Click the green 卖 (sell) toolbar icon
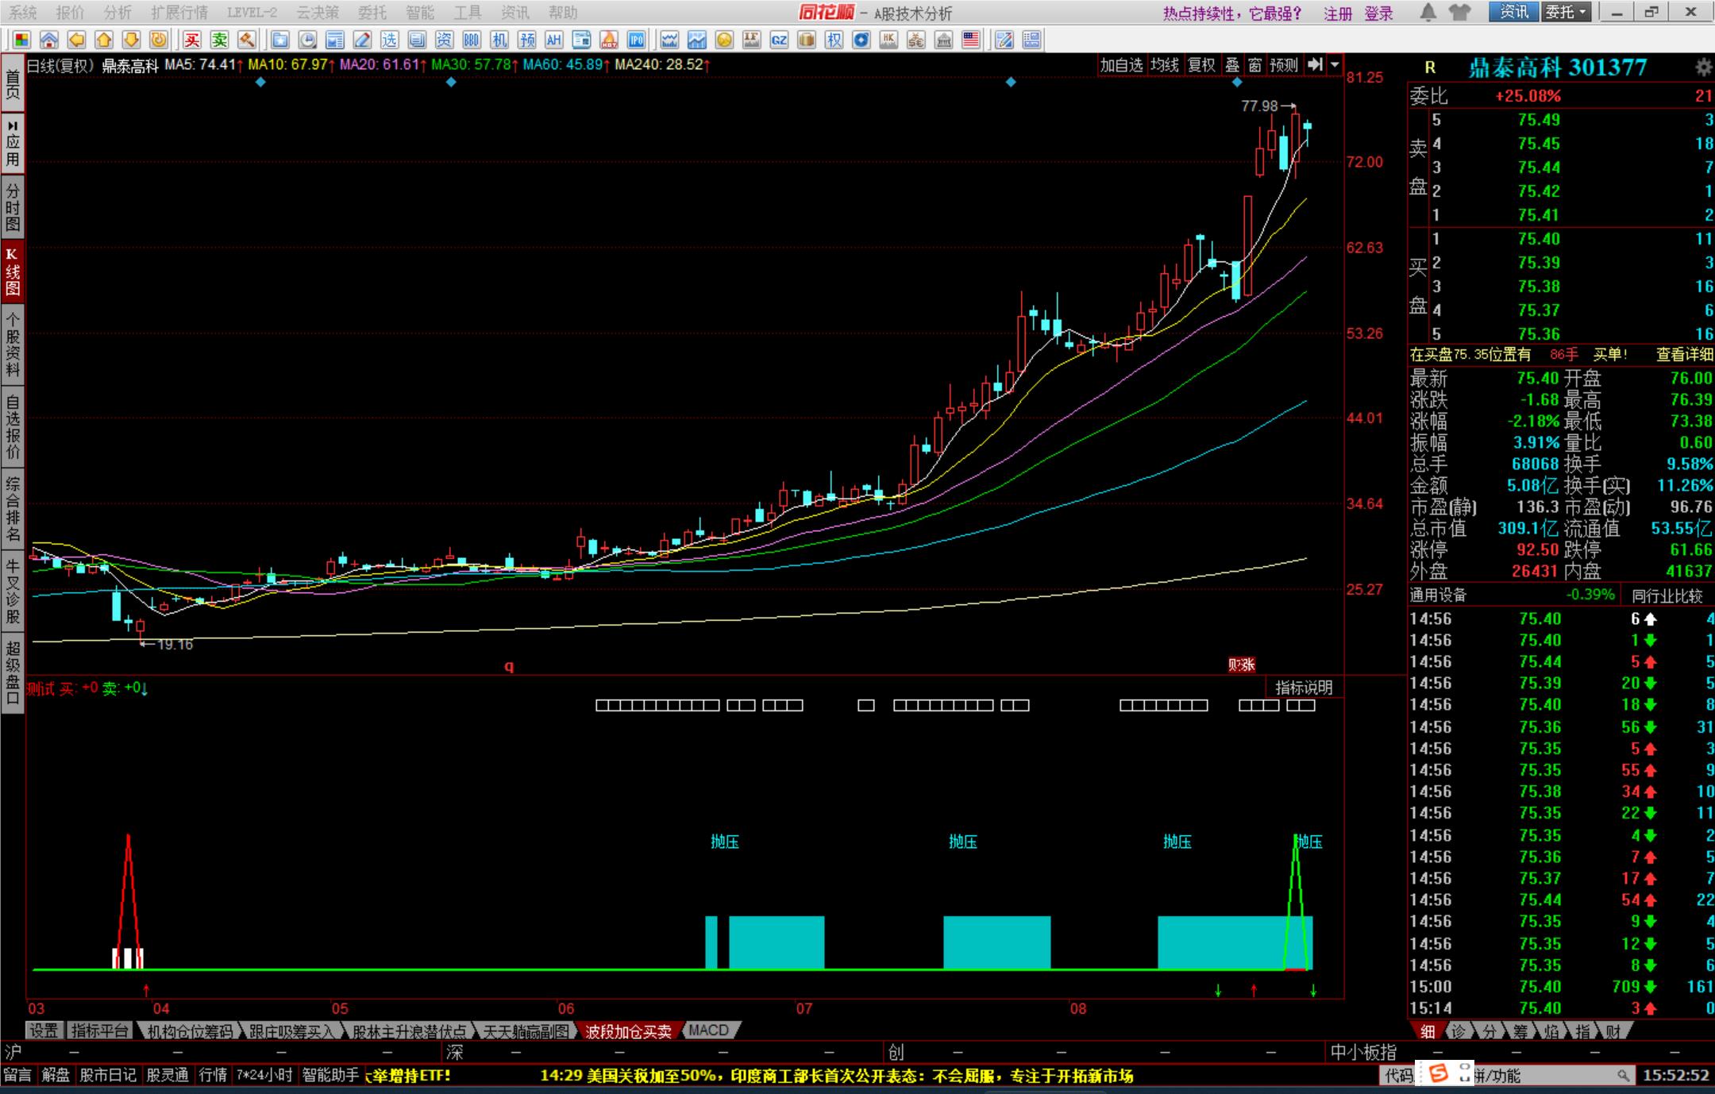 (220, 40)
